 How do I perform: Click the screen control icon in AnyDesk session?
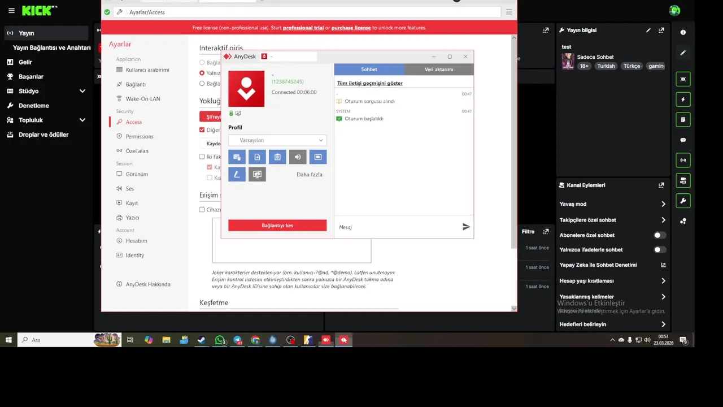point(318,157)
